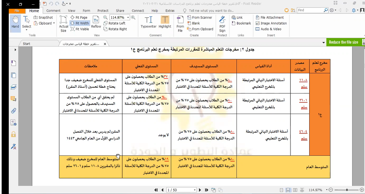Activate the Highlight tool

(x=165, y=22)
